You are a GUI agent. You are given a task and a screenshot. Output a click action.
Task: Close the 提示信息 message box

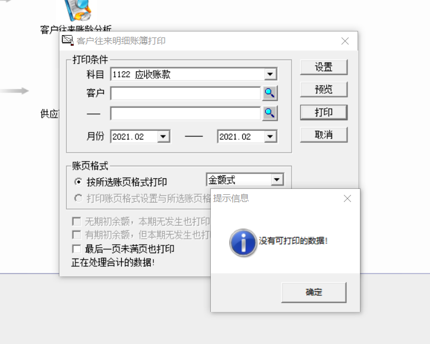tap(347, 198)
